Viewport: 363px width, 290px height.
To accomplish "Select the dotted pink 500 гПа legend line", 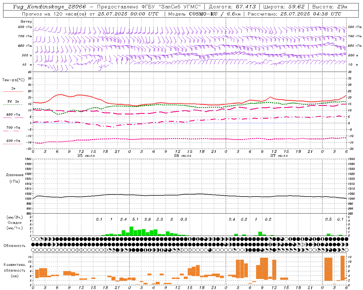I will click(13, 144).
